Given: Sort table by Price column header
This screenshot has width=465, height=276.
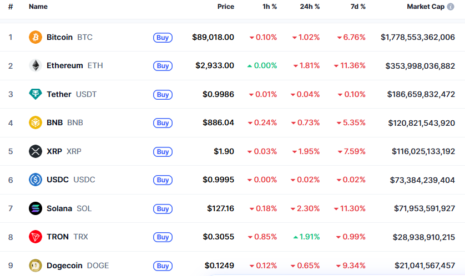Looking at the screenshot, I should 225,7.
